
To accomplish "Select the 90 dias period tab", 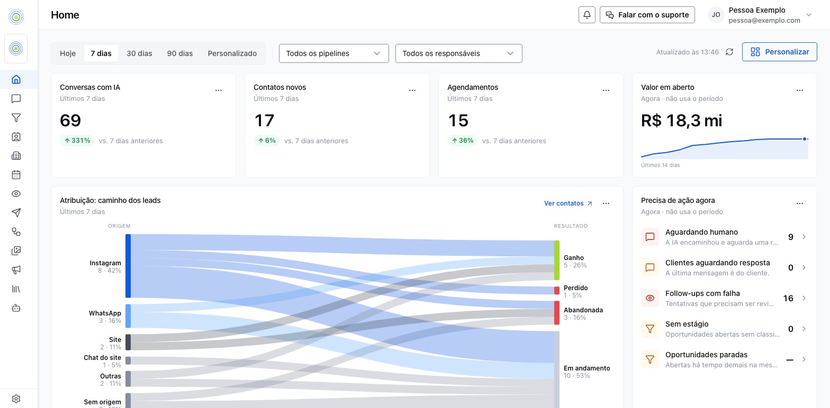I will point(180,53).
